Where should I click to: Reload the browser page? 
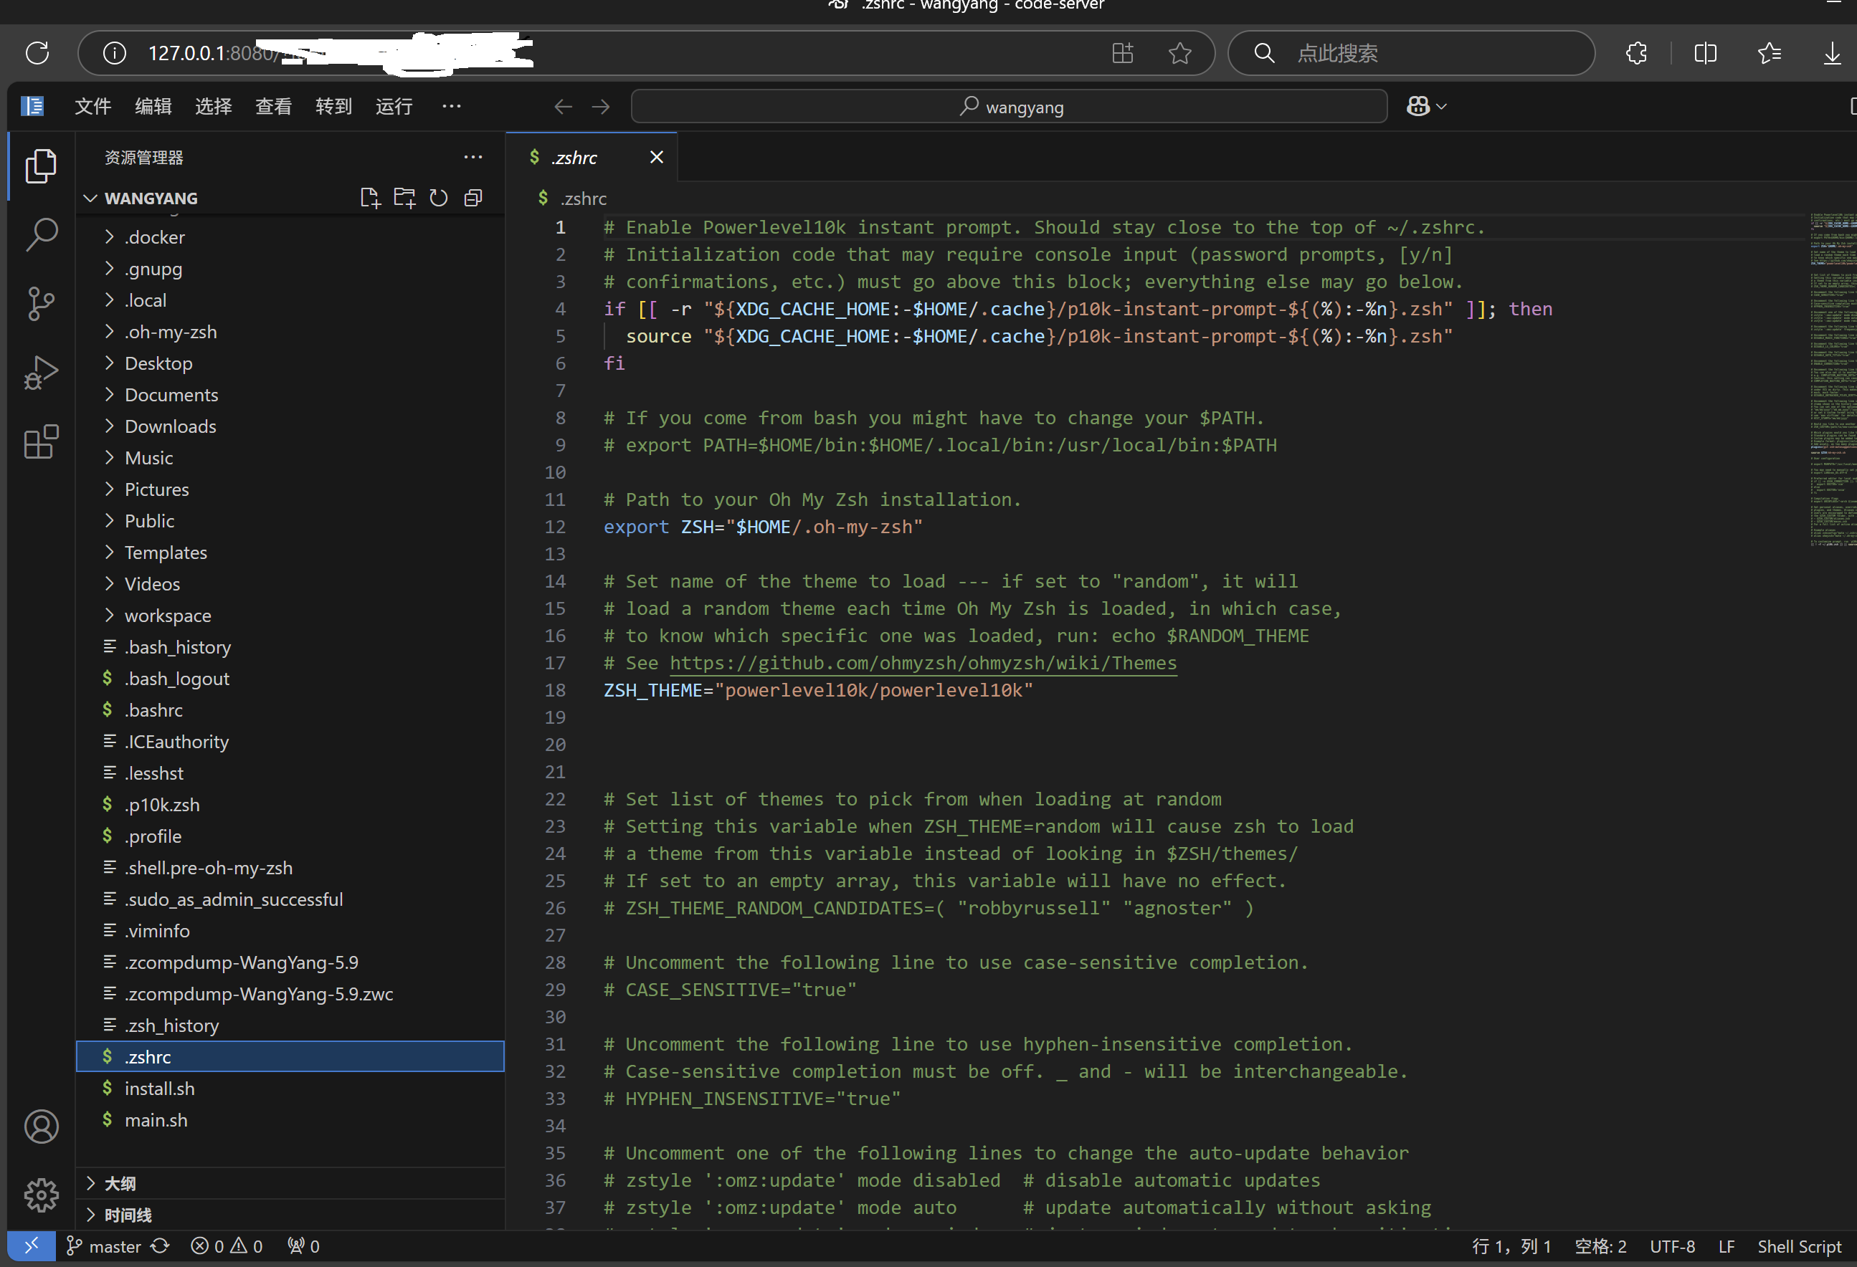pyautogui.click(x=37, y=53)
